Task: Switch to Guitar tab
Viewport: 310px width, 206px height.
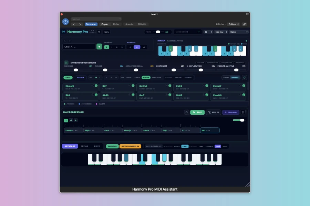Action: 84,146
